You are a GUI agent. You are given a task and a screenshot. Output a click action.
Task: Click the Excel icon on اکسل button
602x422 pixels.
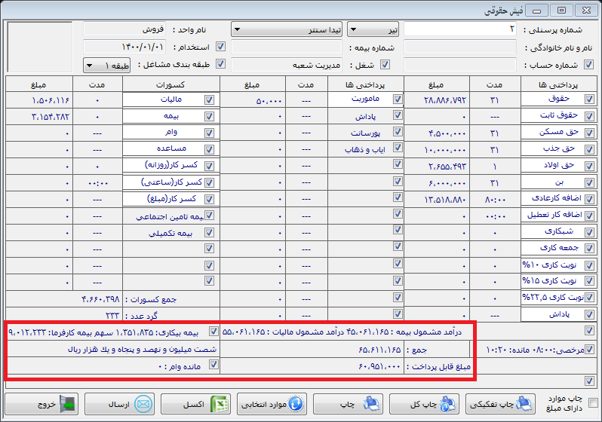pos(220,405)
